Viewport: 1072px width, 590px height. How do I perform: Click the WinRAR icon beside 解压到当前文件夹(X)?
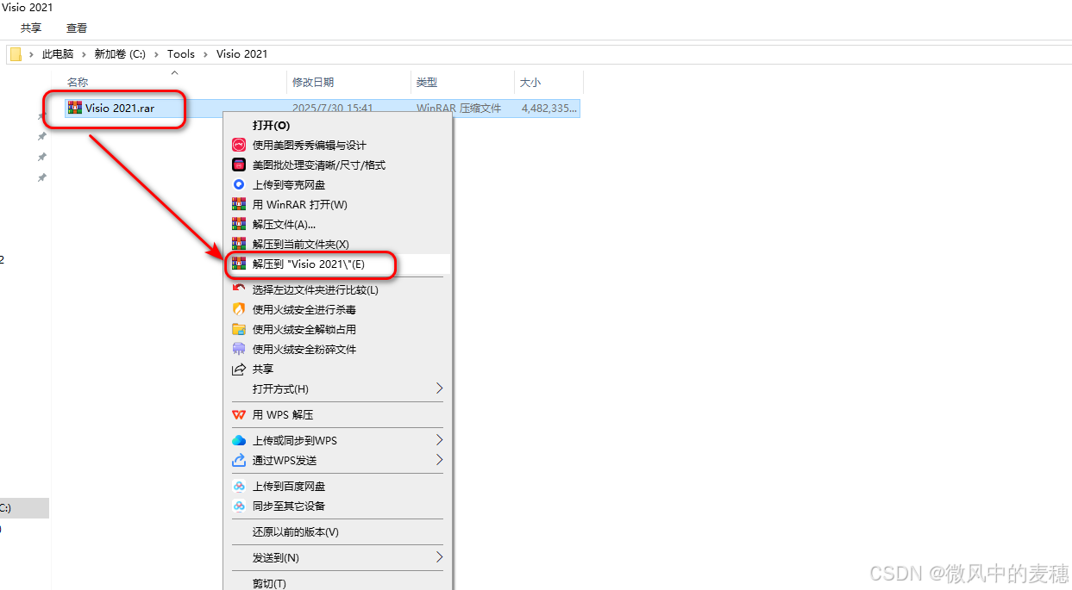[x=239, y=244]
